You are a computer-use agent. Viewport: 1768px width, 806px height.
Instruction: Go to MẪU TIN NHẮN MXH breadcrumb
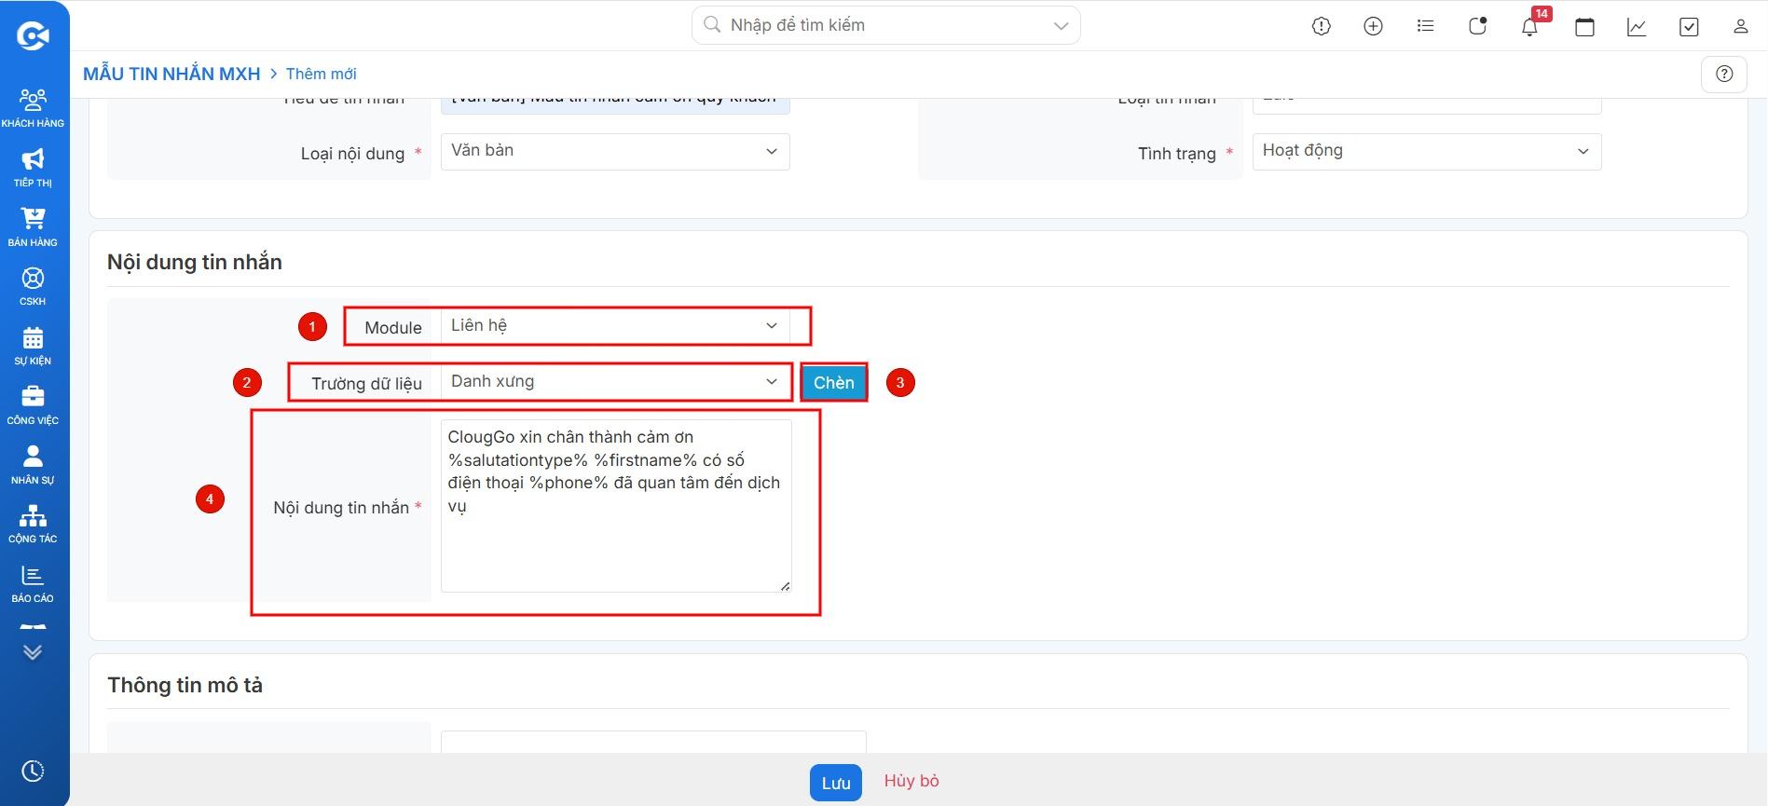[171, 74]
